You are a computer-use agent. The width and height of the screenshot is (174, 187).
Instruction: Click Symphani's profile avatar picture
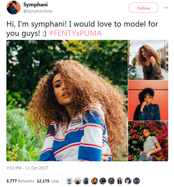click(x=13, y=8)
